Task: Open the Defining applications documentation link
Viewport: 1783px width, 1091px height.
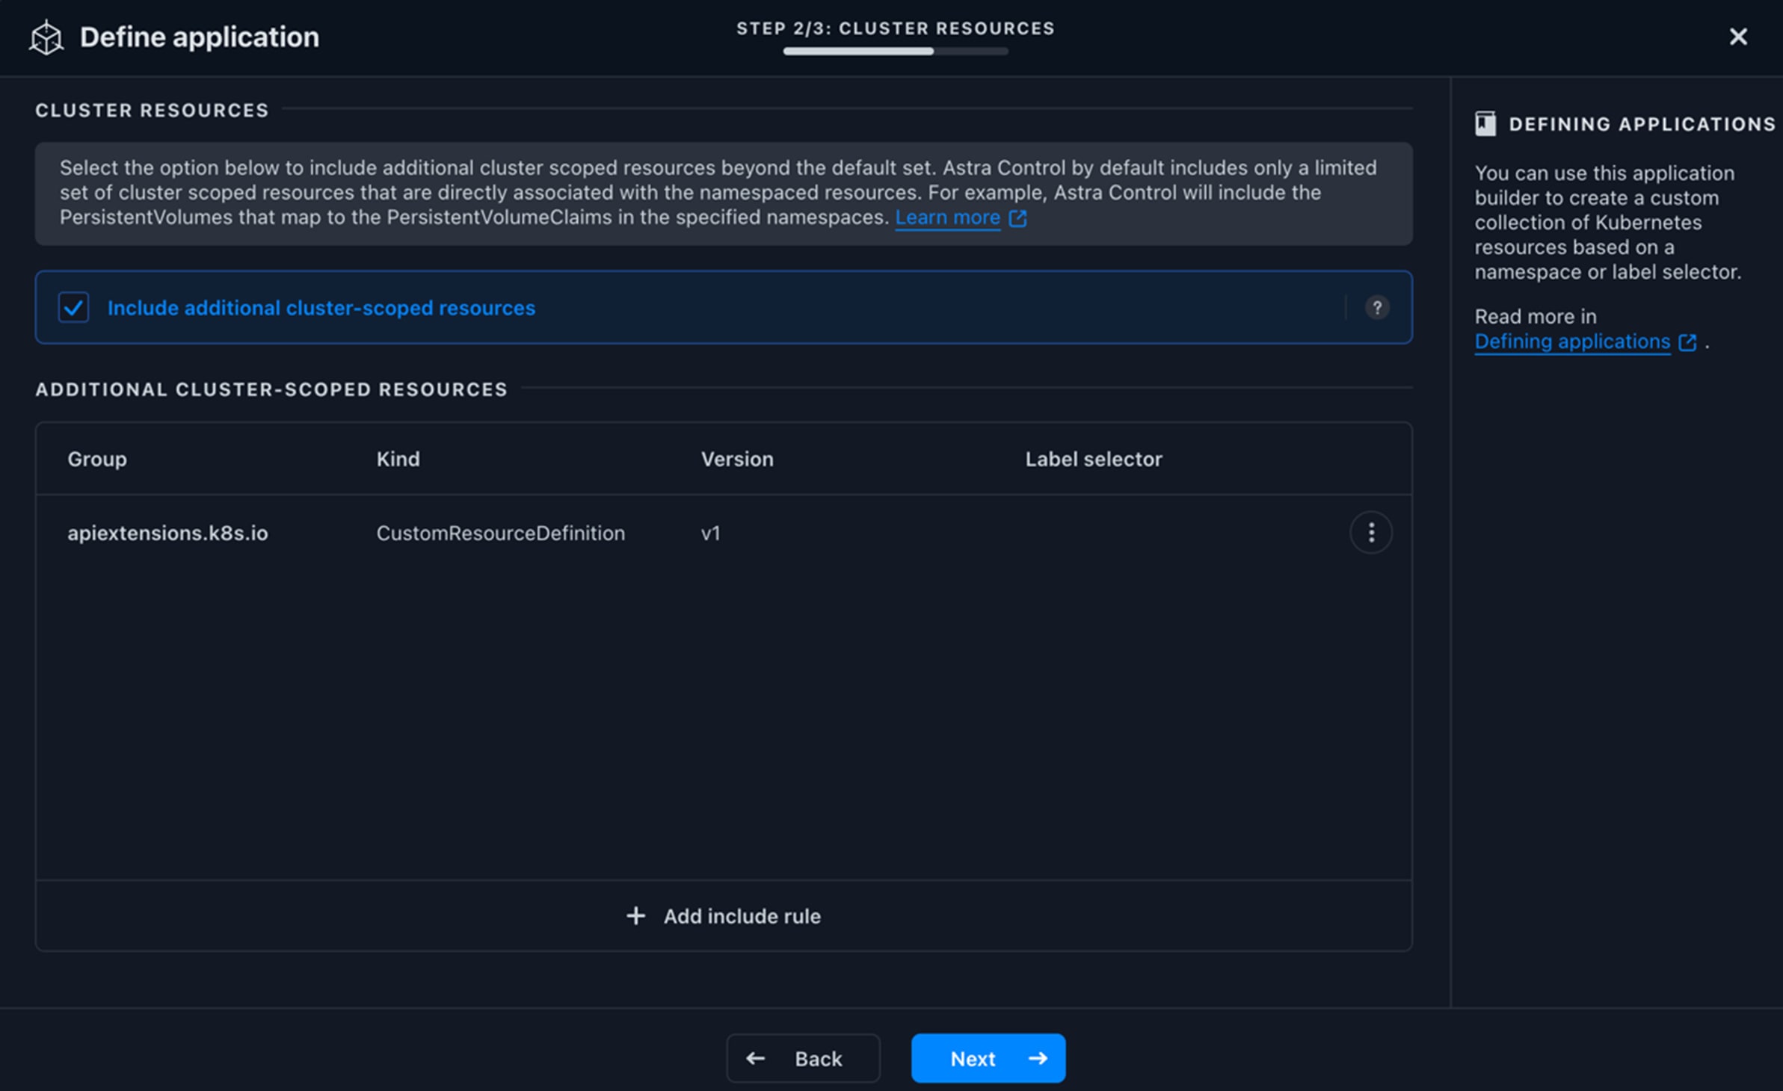Action: (1571, 341)
